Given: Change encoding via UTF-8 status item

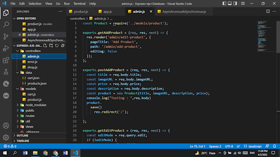Looking at the screenshot, I should point(229,146).
